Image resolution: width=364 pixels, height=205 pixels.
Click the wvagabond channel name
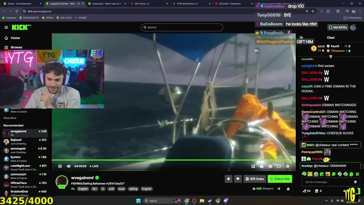click(x=82, y=178)
